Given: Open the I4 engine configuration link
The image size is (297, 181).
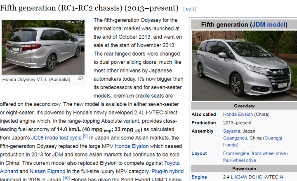Looking at the screenshot, I should 281,177.
